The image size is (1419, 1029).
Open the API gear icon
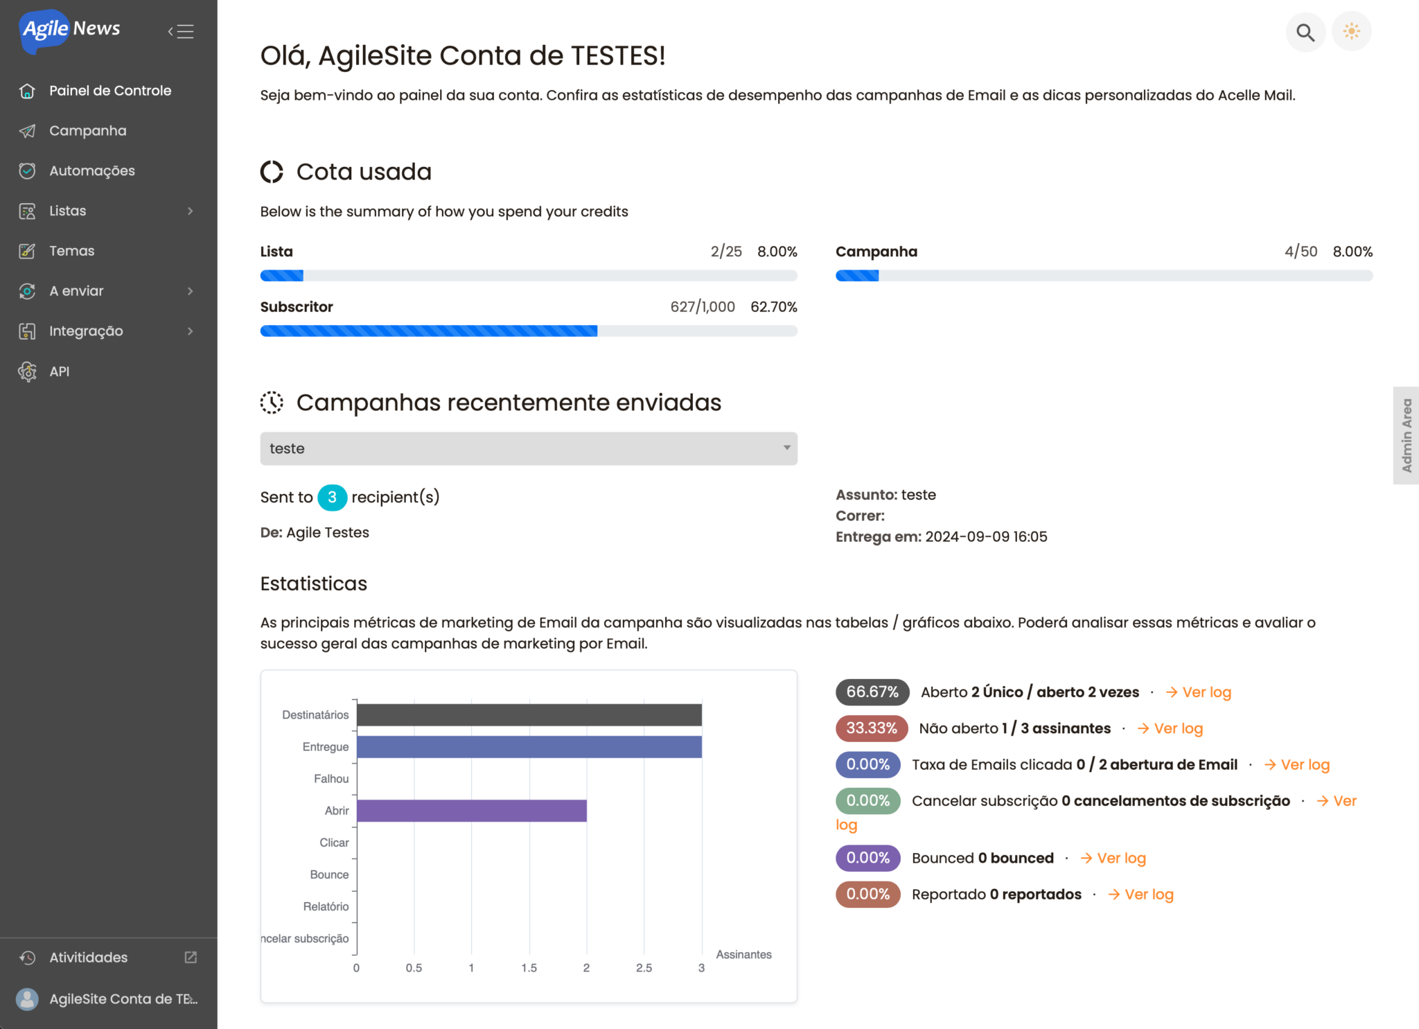(27, 371)
